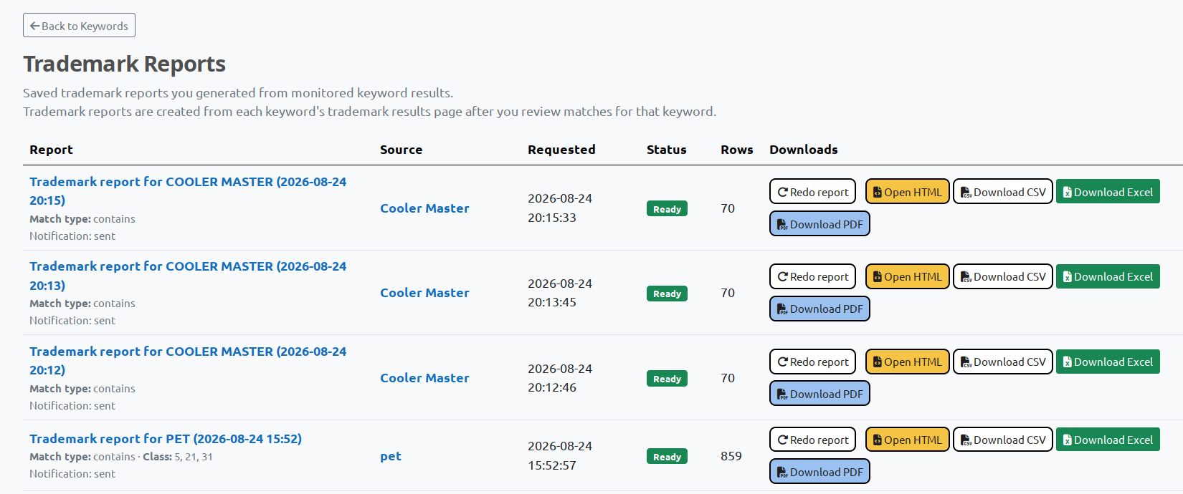
Task: Open Cooler Master source for 20:13:45 report
Action: click(x=424, y=293)
